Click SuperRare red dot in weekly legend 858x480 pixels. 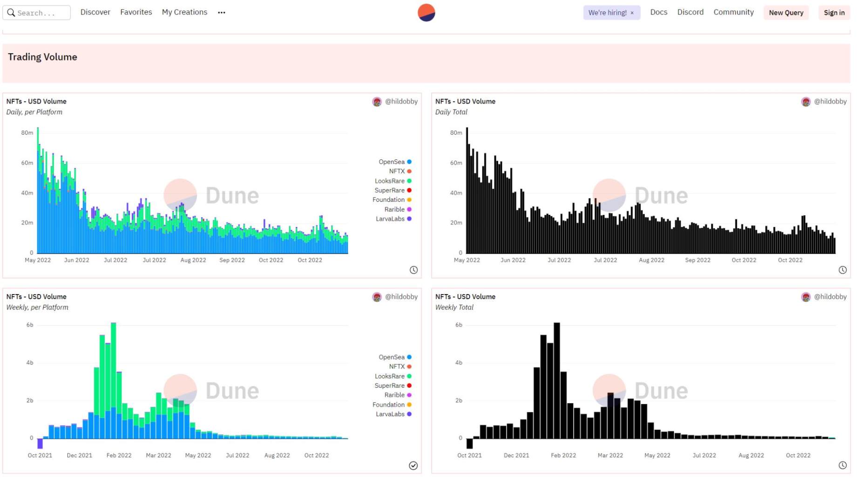click(409, 386)
